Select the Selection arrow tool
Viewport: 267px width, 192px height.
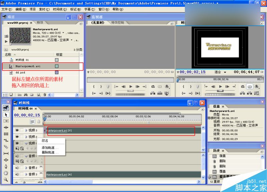coord(6,115)
